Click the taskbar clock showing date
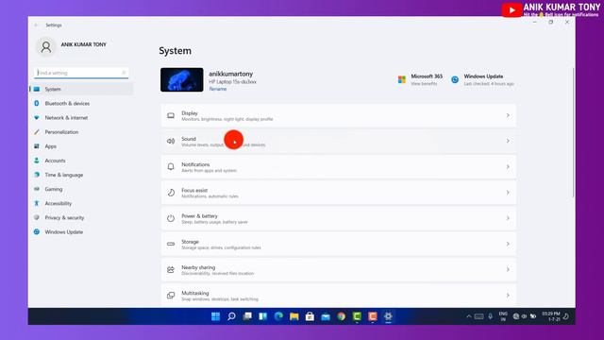 [551, 316]
